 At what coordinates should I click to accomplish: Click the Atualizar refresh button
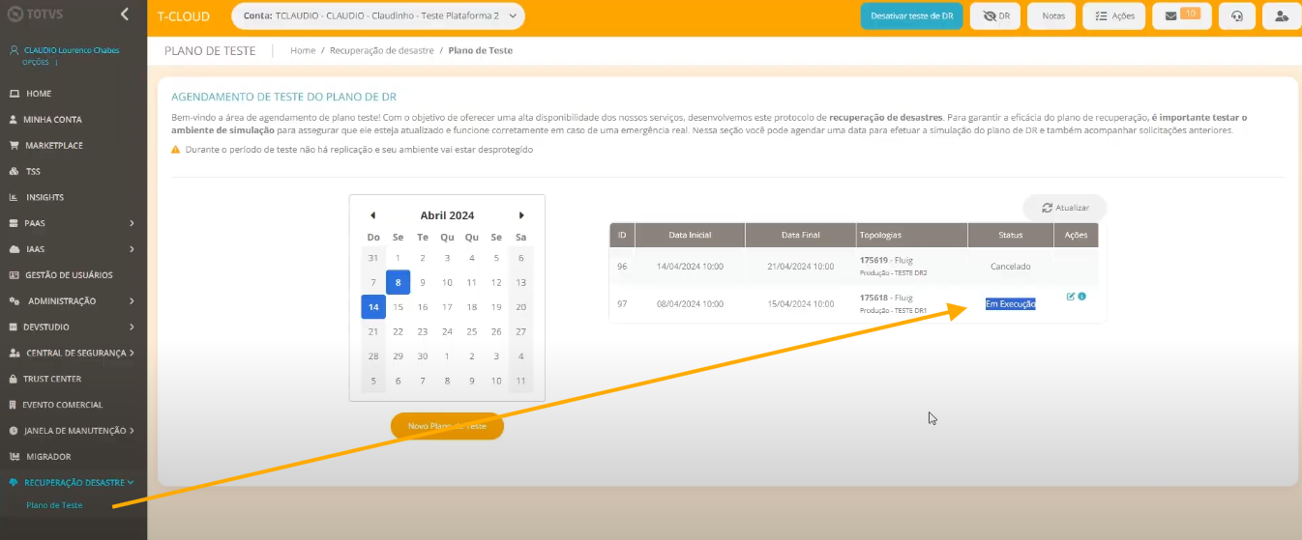click(1065, 208)
